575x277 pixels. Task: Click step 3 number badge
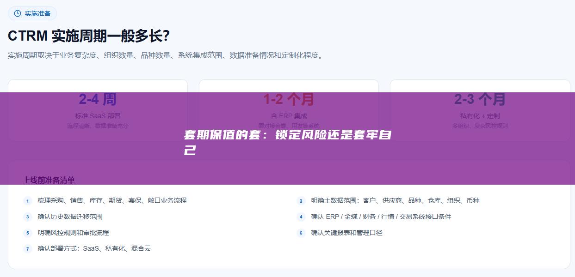pos(28,217)
